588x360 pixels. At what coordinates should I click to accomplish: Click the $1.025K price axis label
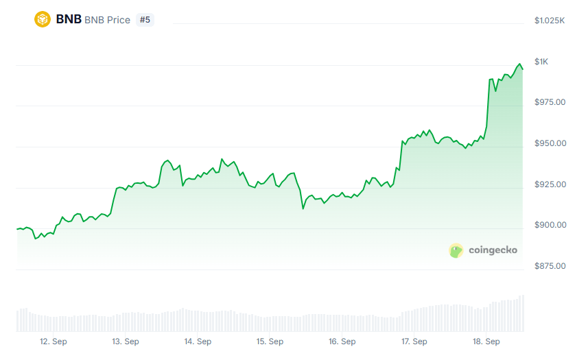[x=550, y=21]
